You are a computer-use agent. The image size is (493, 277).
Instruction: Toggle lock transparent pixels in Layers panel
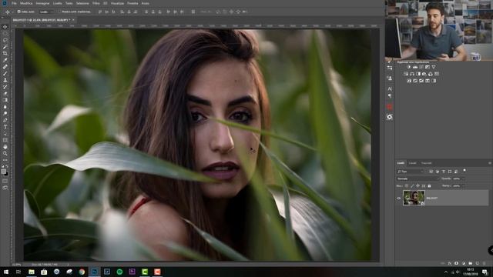[407, 186]
